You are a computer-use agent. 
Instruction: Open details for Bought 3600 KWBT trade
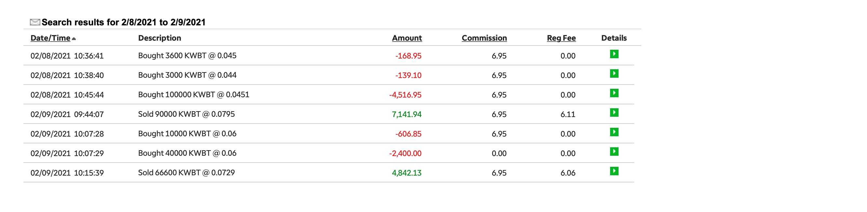click(x=614, y=54)
